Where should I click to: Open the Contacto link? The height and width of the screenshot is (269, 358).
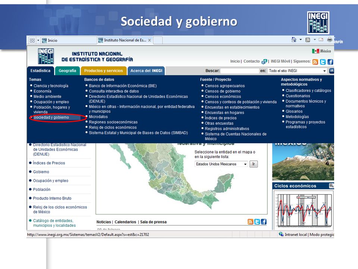pyautogui.click(x=251, y=61)
